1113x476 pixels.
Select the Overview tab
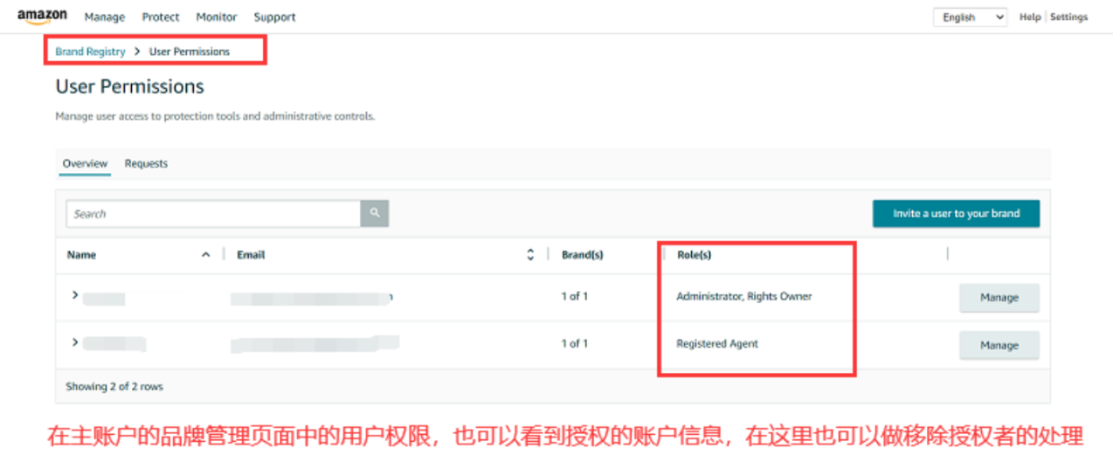[85, 163]
